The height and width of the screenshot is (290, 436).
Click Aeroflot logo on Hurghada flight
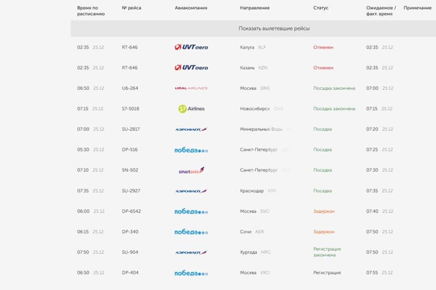pyautogui.click(x=191, y=252)
